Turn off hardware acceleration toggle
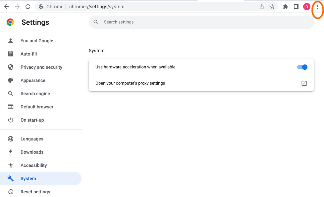Screen dimensions: 324x197 (302, 67)
